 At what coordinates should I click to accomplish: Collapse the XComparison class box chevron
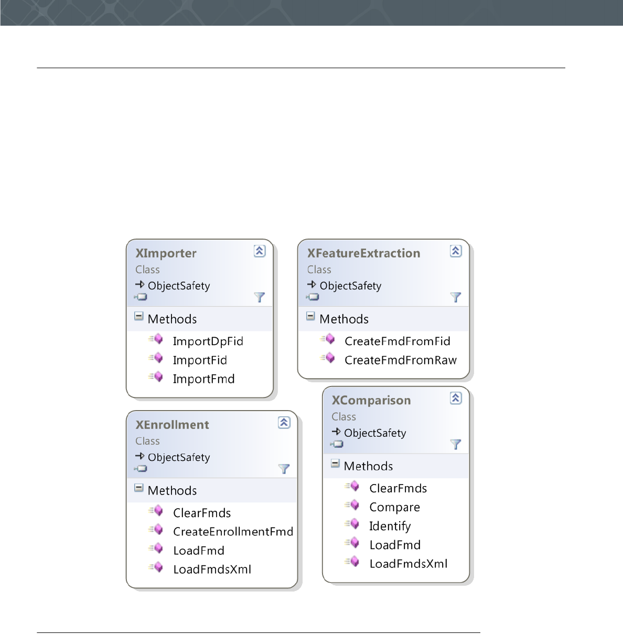456,398
